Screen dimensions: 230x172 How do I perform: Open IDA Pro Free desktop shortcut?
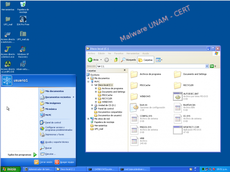[x=23, y=21]
